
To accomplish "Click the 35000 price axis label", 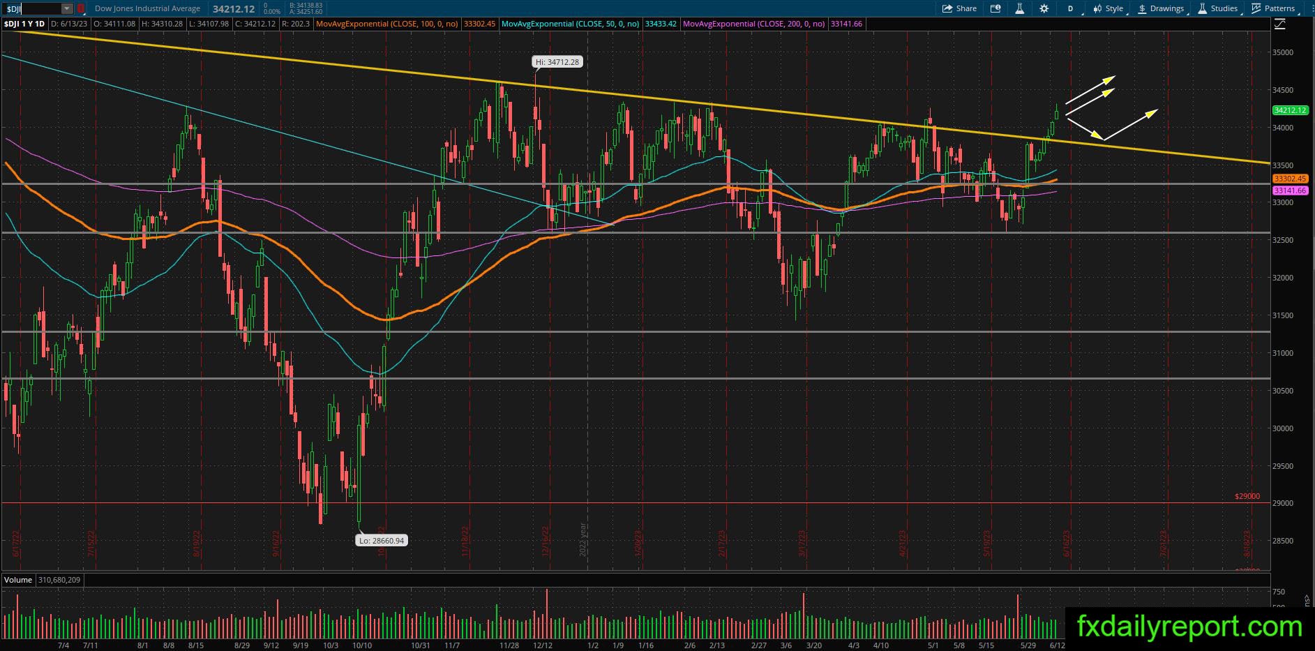I will coord(1282,52).
